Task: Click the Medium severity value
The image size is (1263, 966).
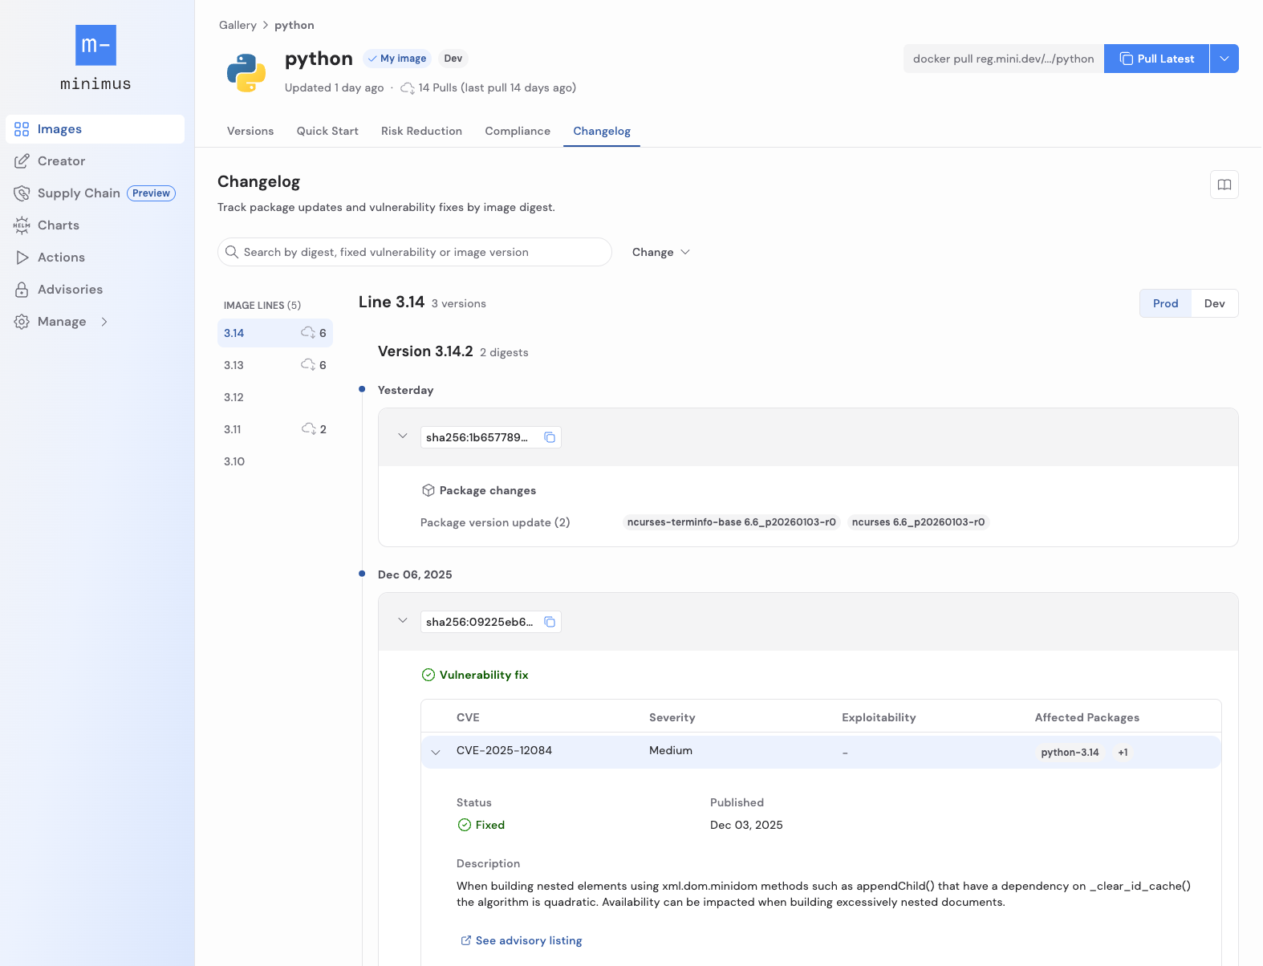Action: pyautogui.click(x=671, y=750)
